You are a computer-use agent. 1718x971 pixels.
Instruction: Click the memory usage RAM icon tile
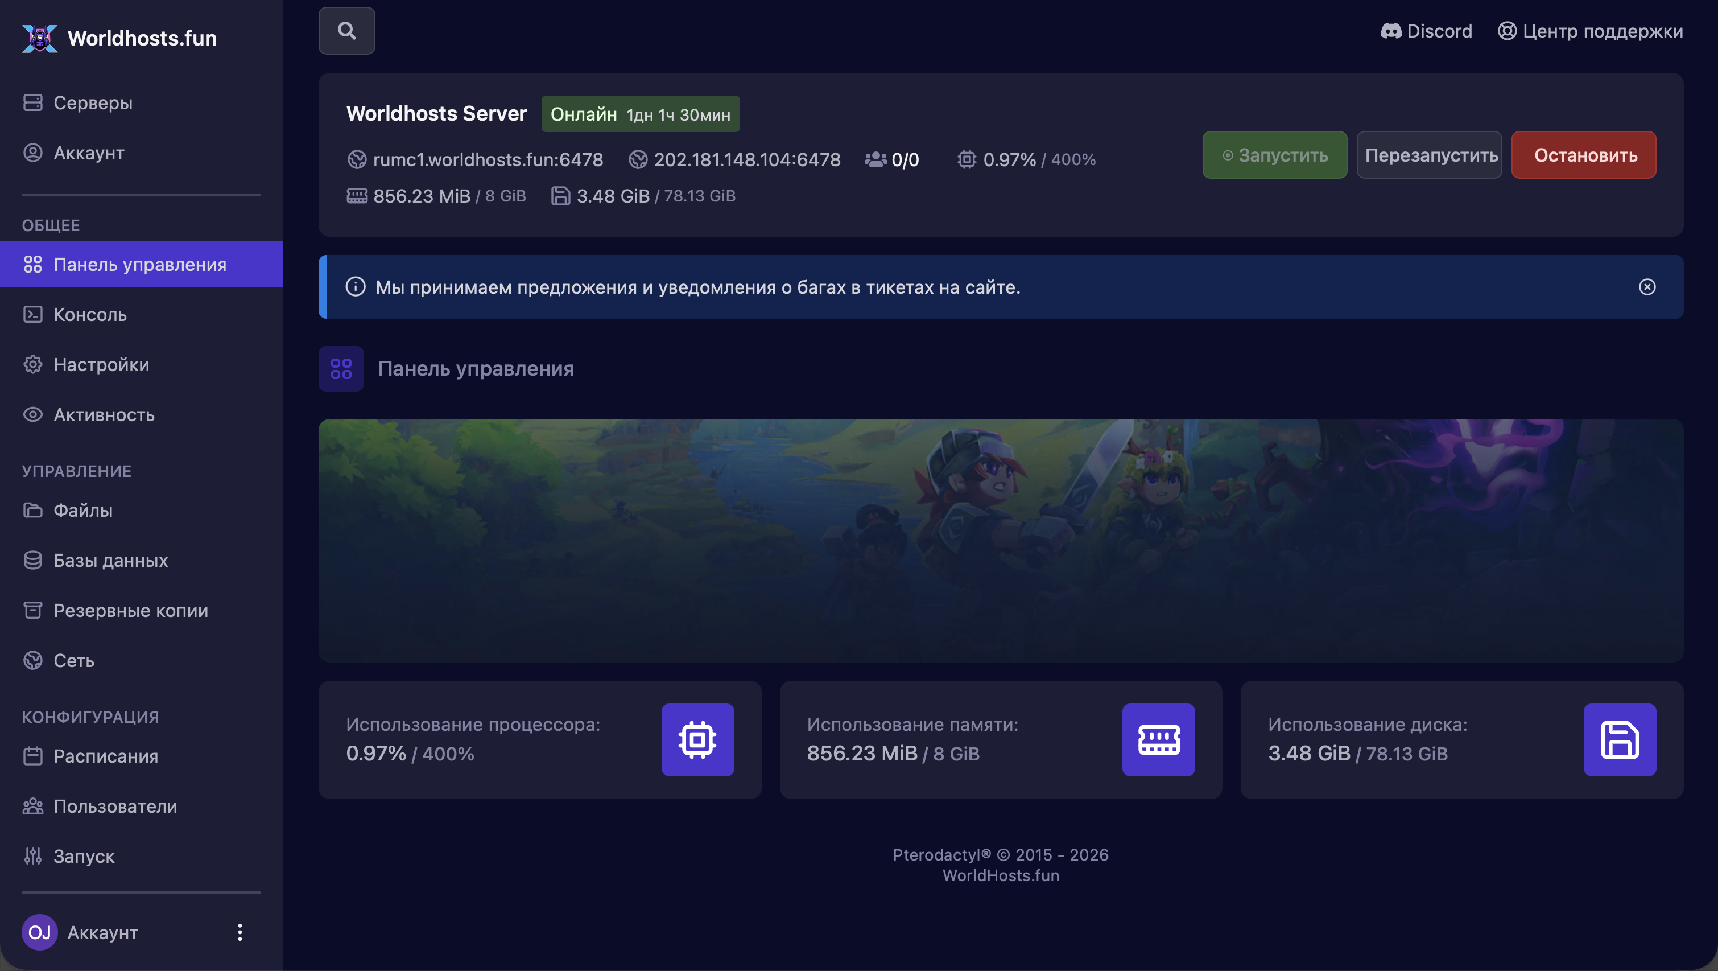[x=1158, y=739]
